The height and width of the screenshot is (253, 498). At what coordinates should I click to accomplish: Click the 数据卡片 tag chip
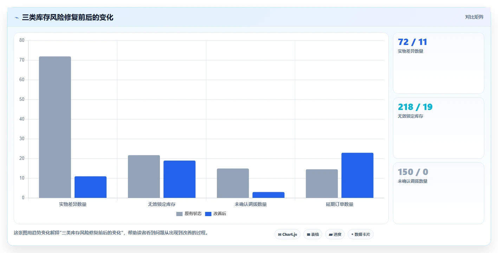[360, 234]
